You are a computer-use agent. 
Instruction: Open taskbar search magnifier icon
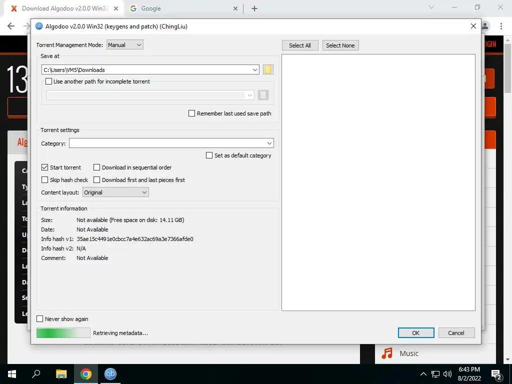pos(36,374)
